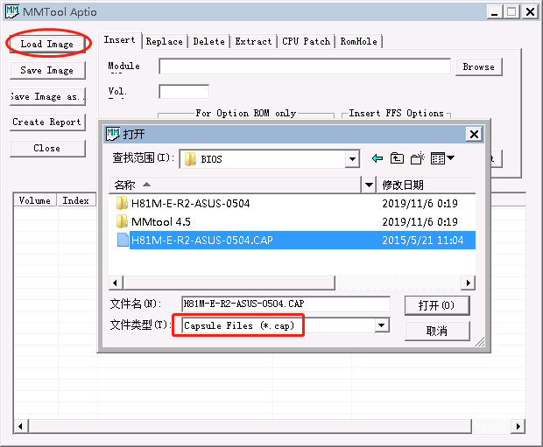The width and height of the screenshot is (543, 447).
Task: Click main table scrollbar left arrow
Action: [20, 426]
